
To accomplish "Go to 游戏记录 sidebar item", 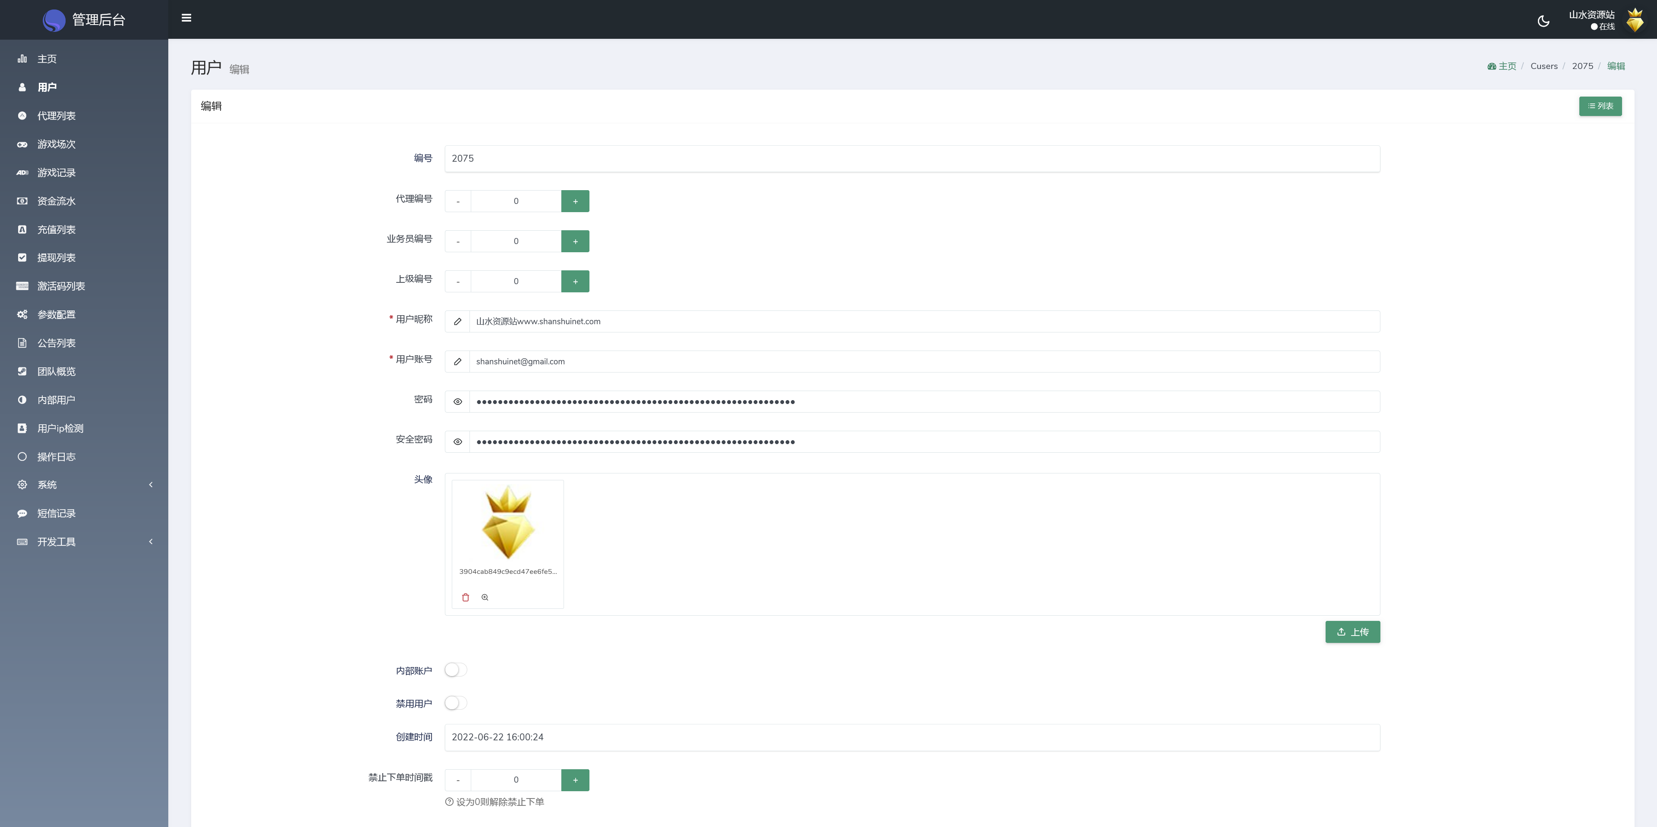I will (x=57, y=173).
